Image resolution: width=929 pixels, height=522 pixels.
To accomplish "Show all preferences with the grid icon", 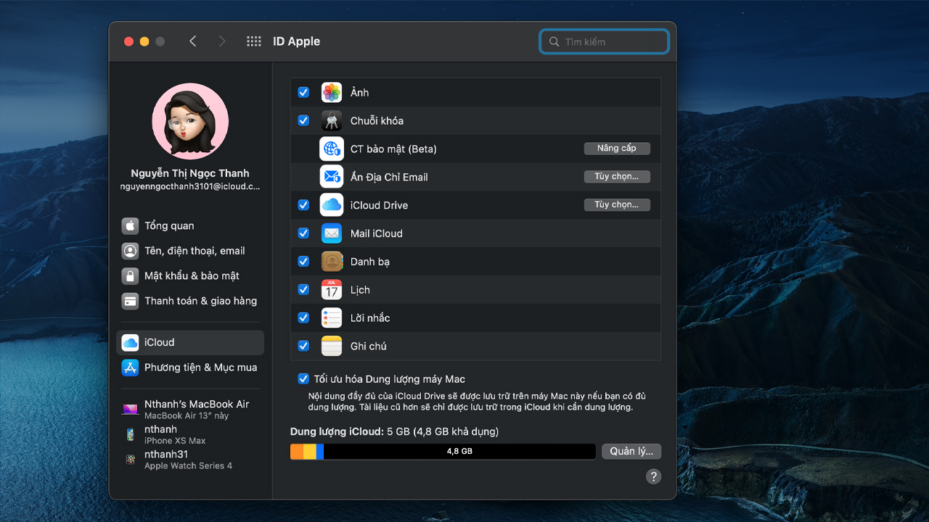I will click(x=254, y=41).
